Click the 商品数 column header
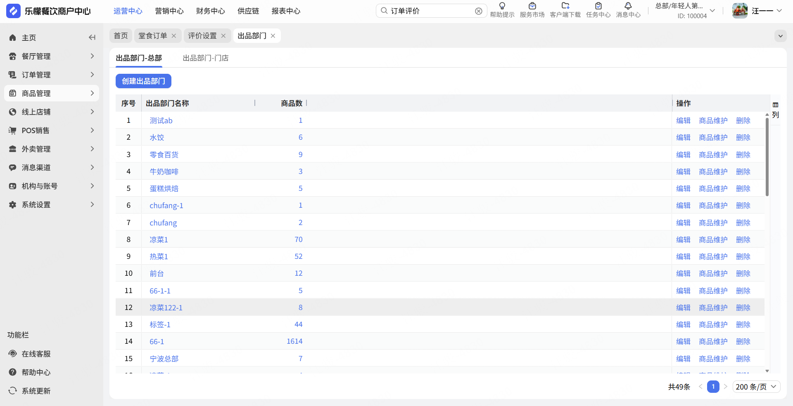Image resolution: width=793 pixels, height=406 pixels. click(x=292, y=103)
